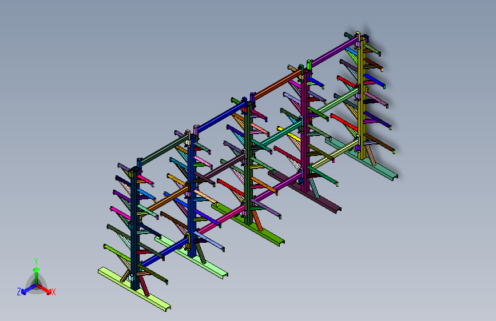The height and width of the screenshot is (321, 496).
Task: Select the orange top connecting beam of the rack
Action: [x=277, y=85]
